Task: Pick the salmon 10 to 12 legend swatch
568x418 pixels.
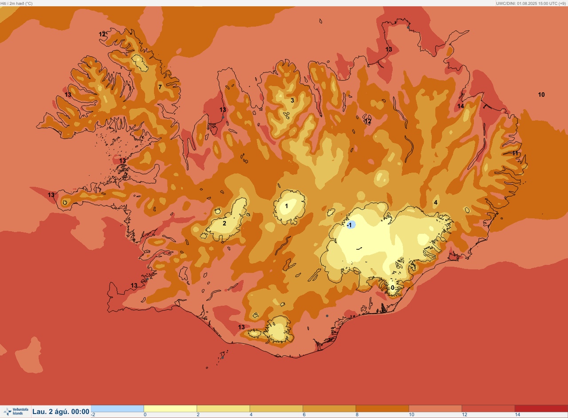Action: click(435, 408)
